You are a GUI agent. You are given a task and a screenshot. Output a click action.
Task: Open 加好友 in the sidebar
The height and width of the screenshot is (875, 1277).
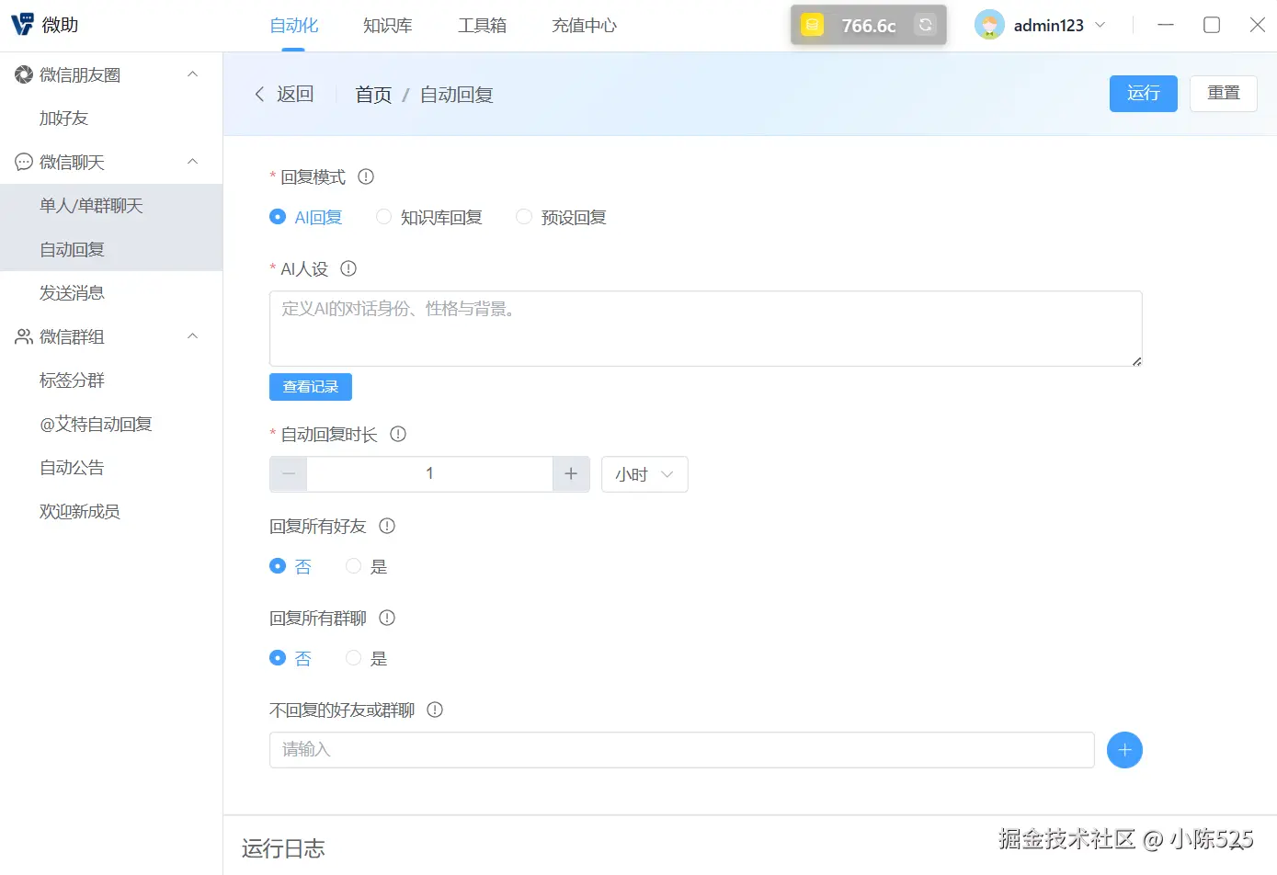coord(111,119)
